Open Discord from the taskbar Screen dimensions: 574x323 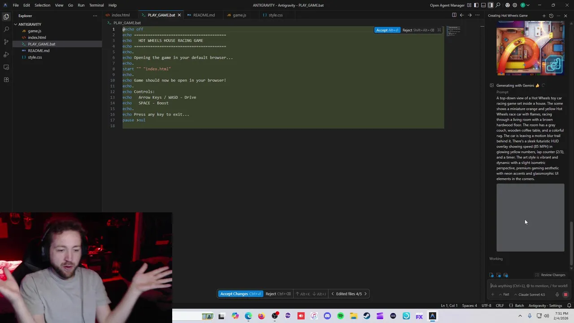(327, 316)
